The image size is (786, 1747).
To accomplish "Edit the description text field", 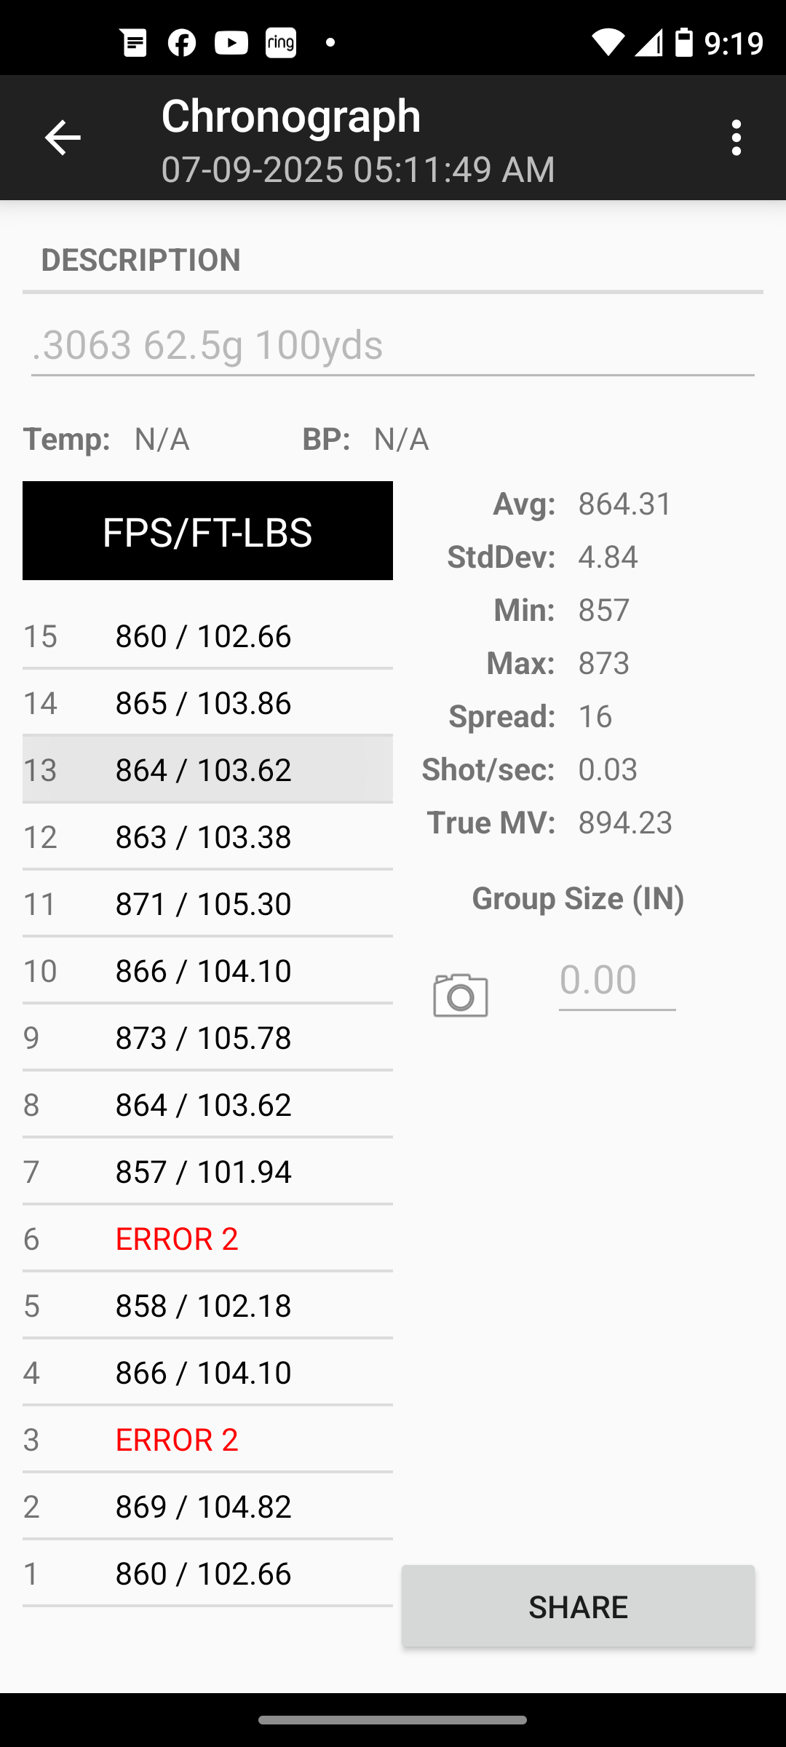I will [393, 345].
